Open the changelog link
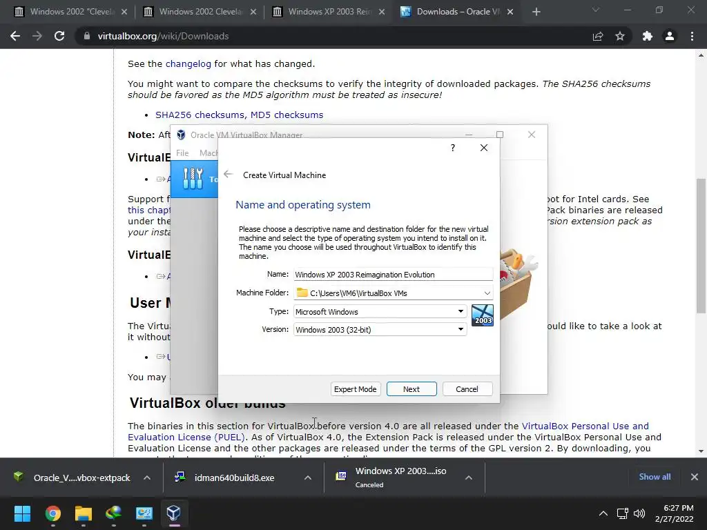The width and height of the screenshot is (707, 530). point(188,64)
